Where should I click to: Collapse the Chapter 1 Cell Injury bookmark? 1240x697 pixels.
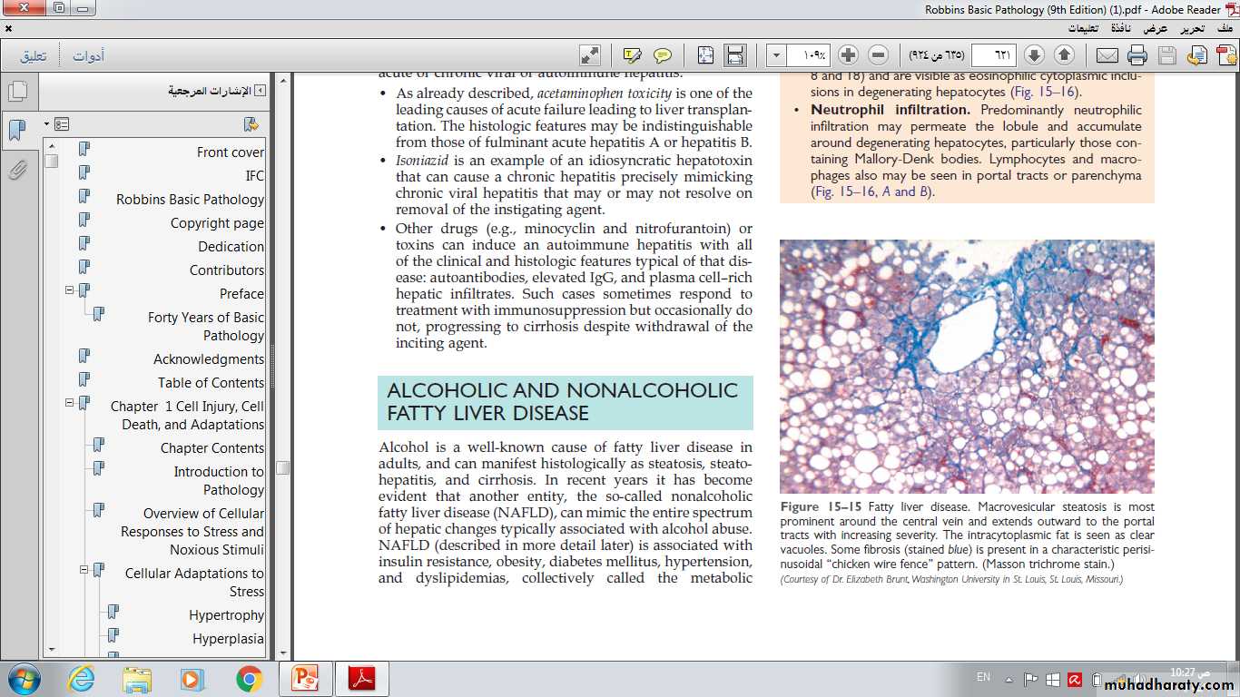[x=69, y=403]
